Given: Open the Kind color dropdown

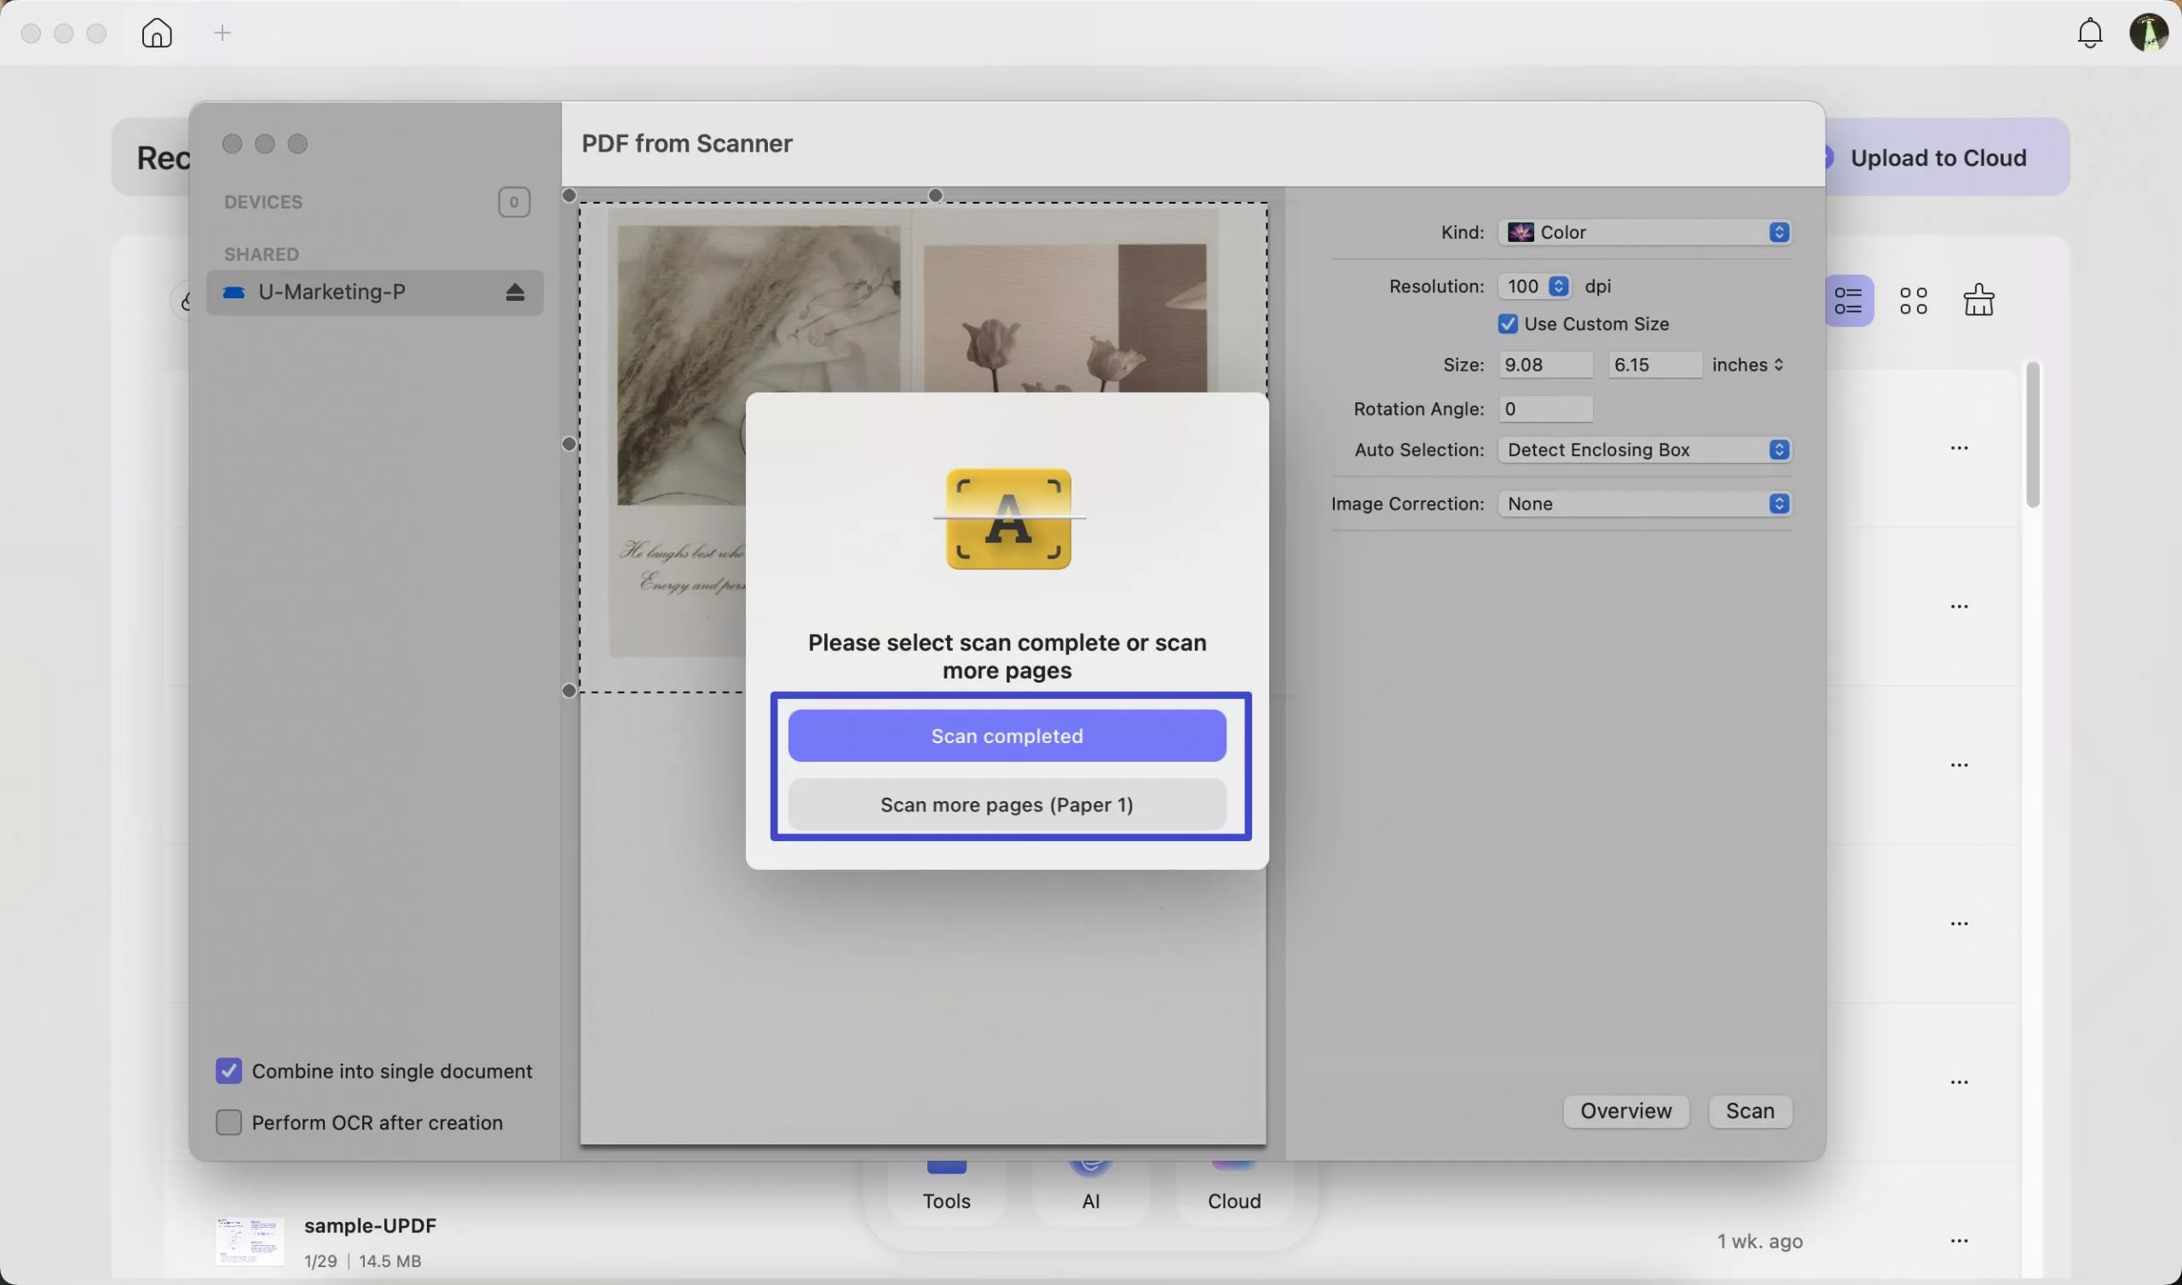Looking at the screenshot, I should click(x=1780, y=232).
